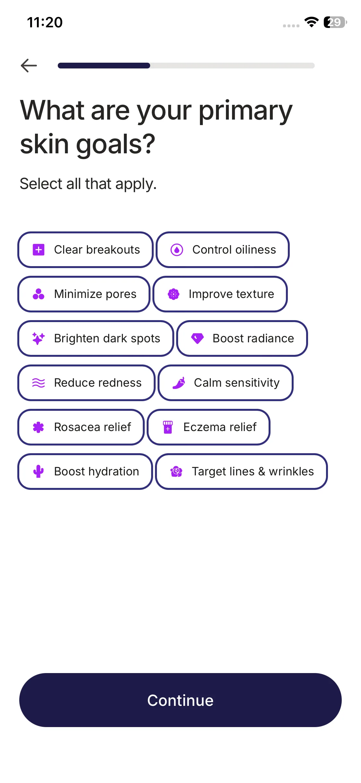Select the Clear breakouts chip

coord(85,250)
